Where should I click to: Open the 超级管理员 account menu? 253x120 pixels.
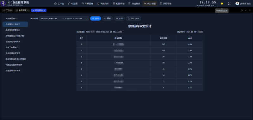coord(245,3)
